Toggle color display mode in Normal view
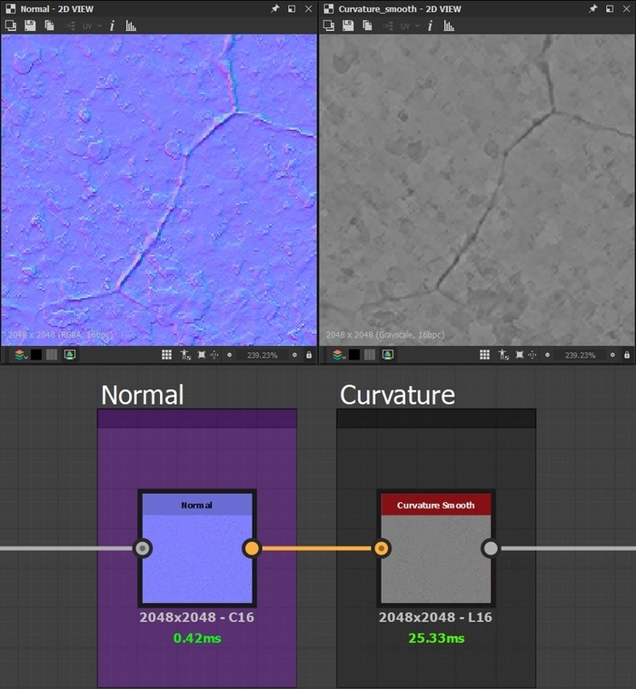Image resolution: width=636 pixels, height=689 pixels. 70,355
